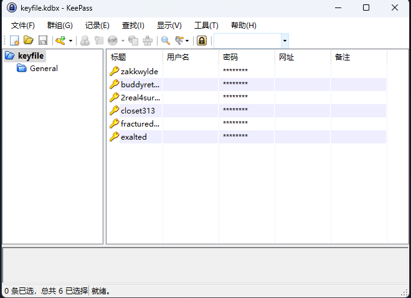Image resolution: width=411 pixels, height=298 pixels.
Task: Click the key icon beside exalted
Action: pyautogui.click(x=115, y=137)
